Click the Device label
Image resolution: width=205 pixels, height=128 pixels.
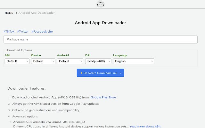coord(36,55)
